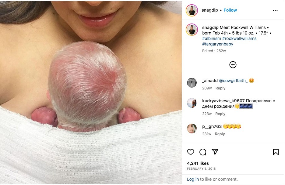Image resolution: width=285 pixels, height=185 pixels.
Task: View p__gh763's profile avatar
Action: pyautogui.click(x=192, y=129)
